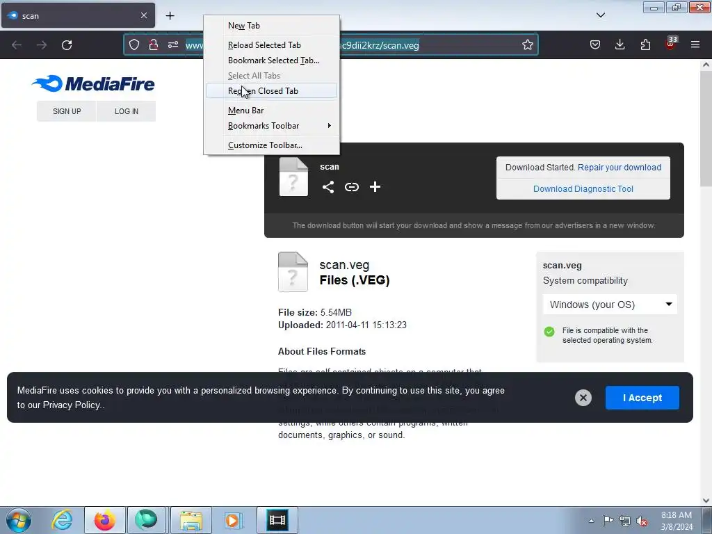Click the taskbar clock showing 8:18 AM
This screenshot has width=712, height=534.
pos(676,521)
